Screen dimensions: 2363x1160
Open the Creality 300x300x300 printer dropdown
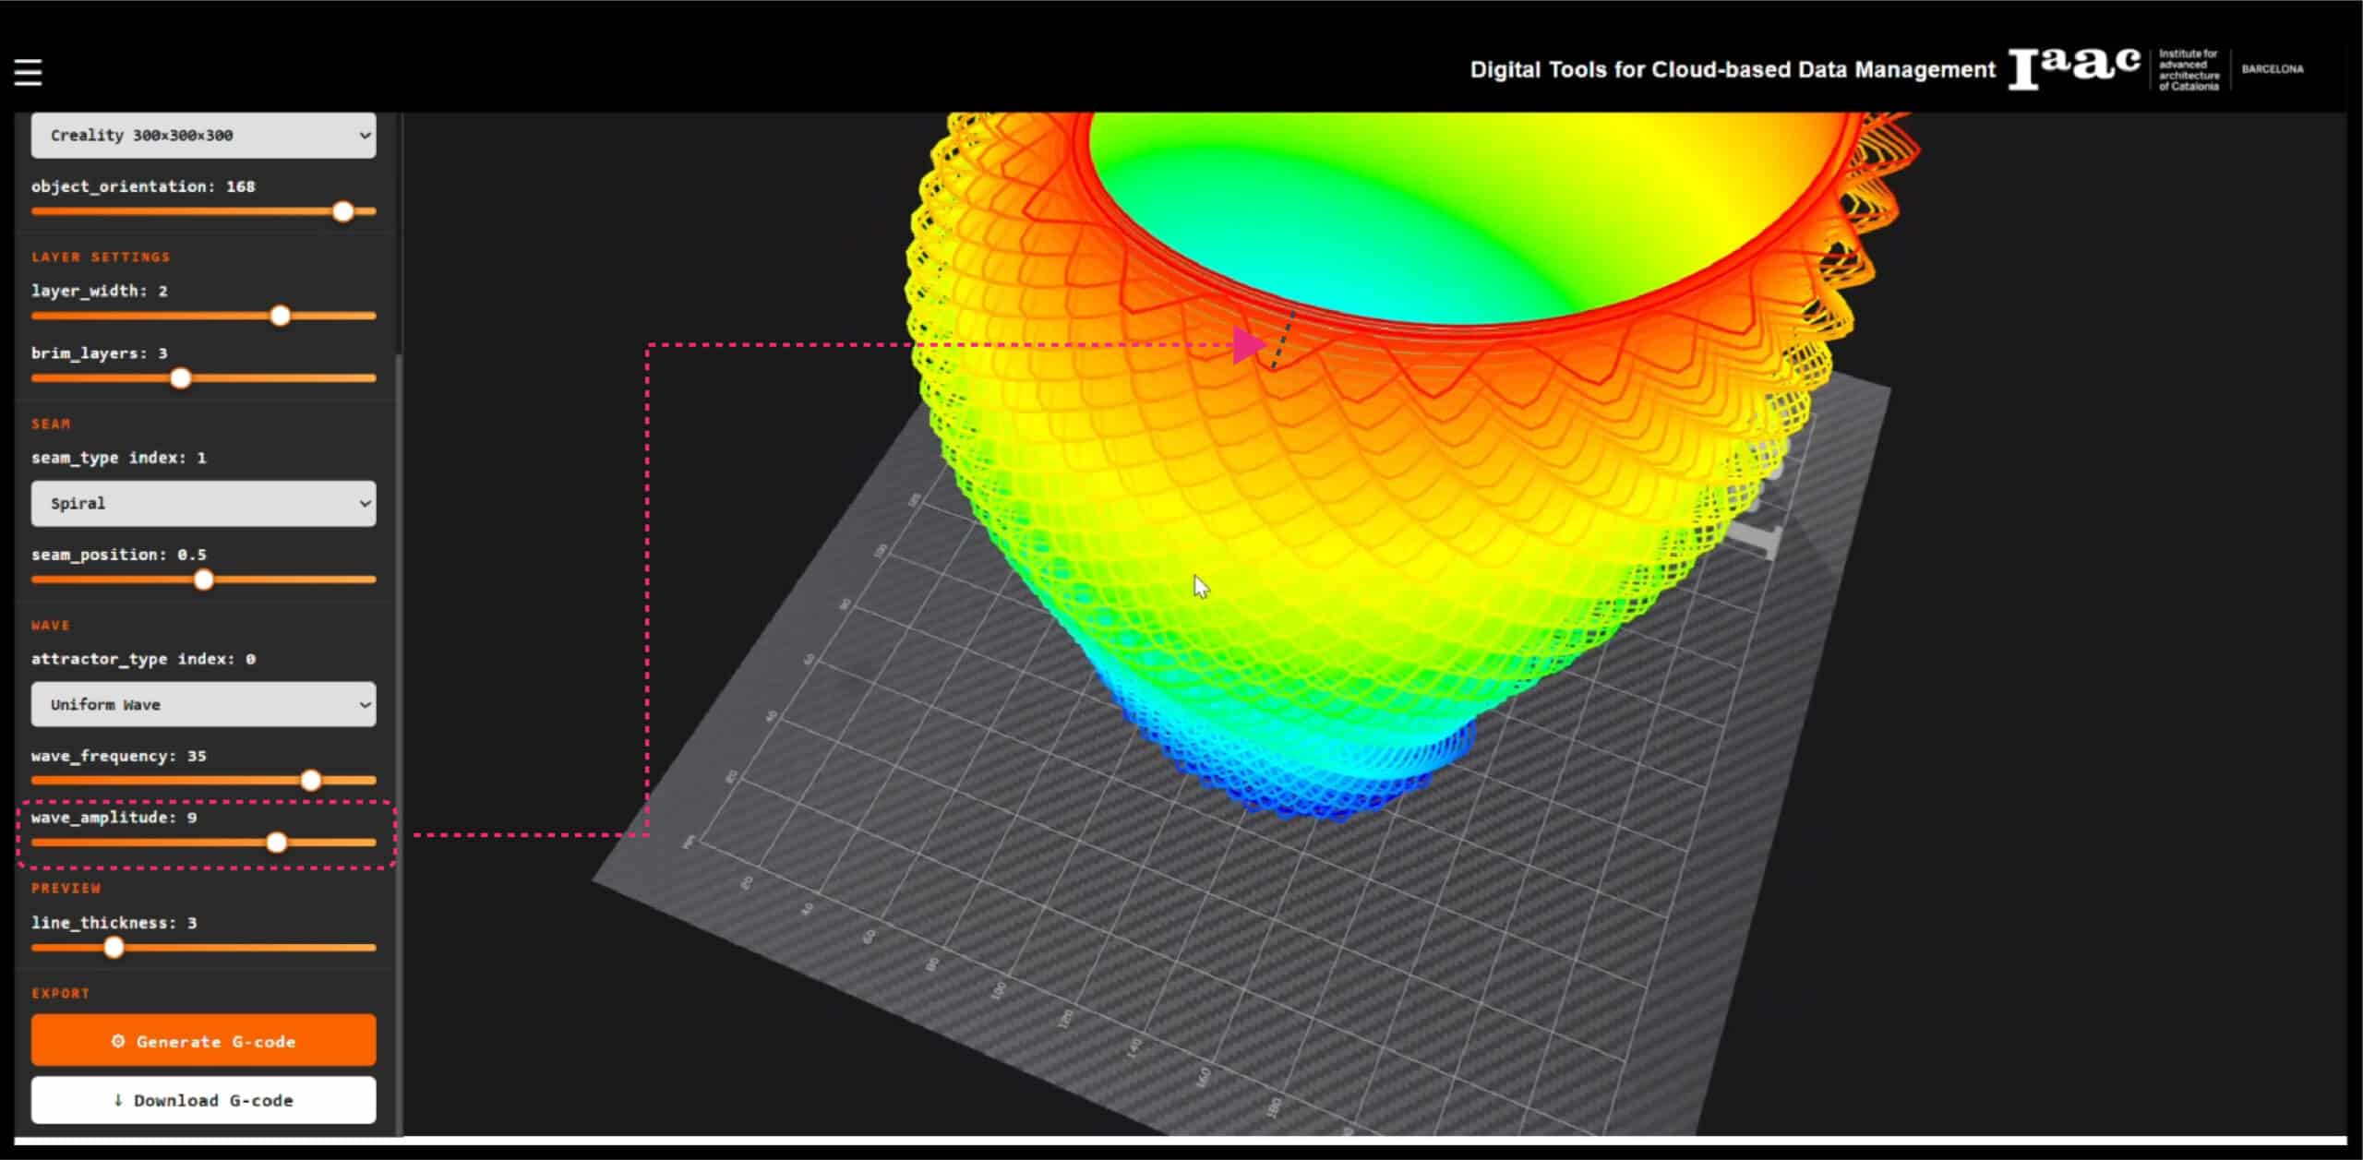coord(203,136)
